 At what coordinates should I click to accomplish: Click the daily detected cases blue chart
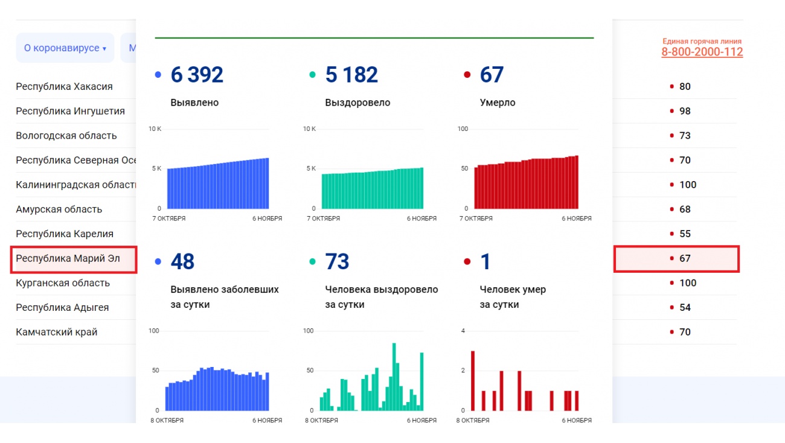click(217, 389)
